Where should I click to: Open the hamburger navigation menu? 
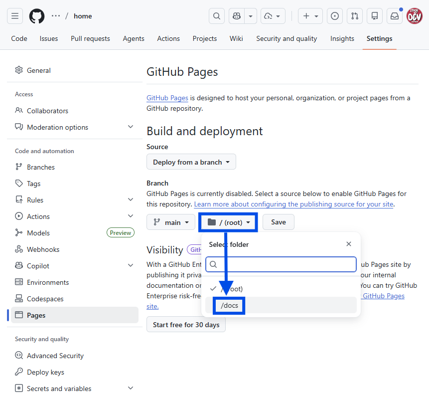[x=15, y=16]
